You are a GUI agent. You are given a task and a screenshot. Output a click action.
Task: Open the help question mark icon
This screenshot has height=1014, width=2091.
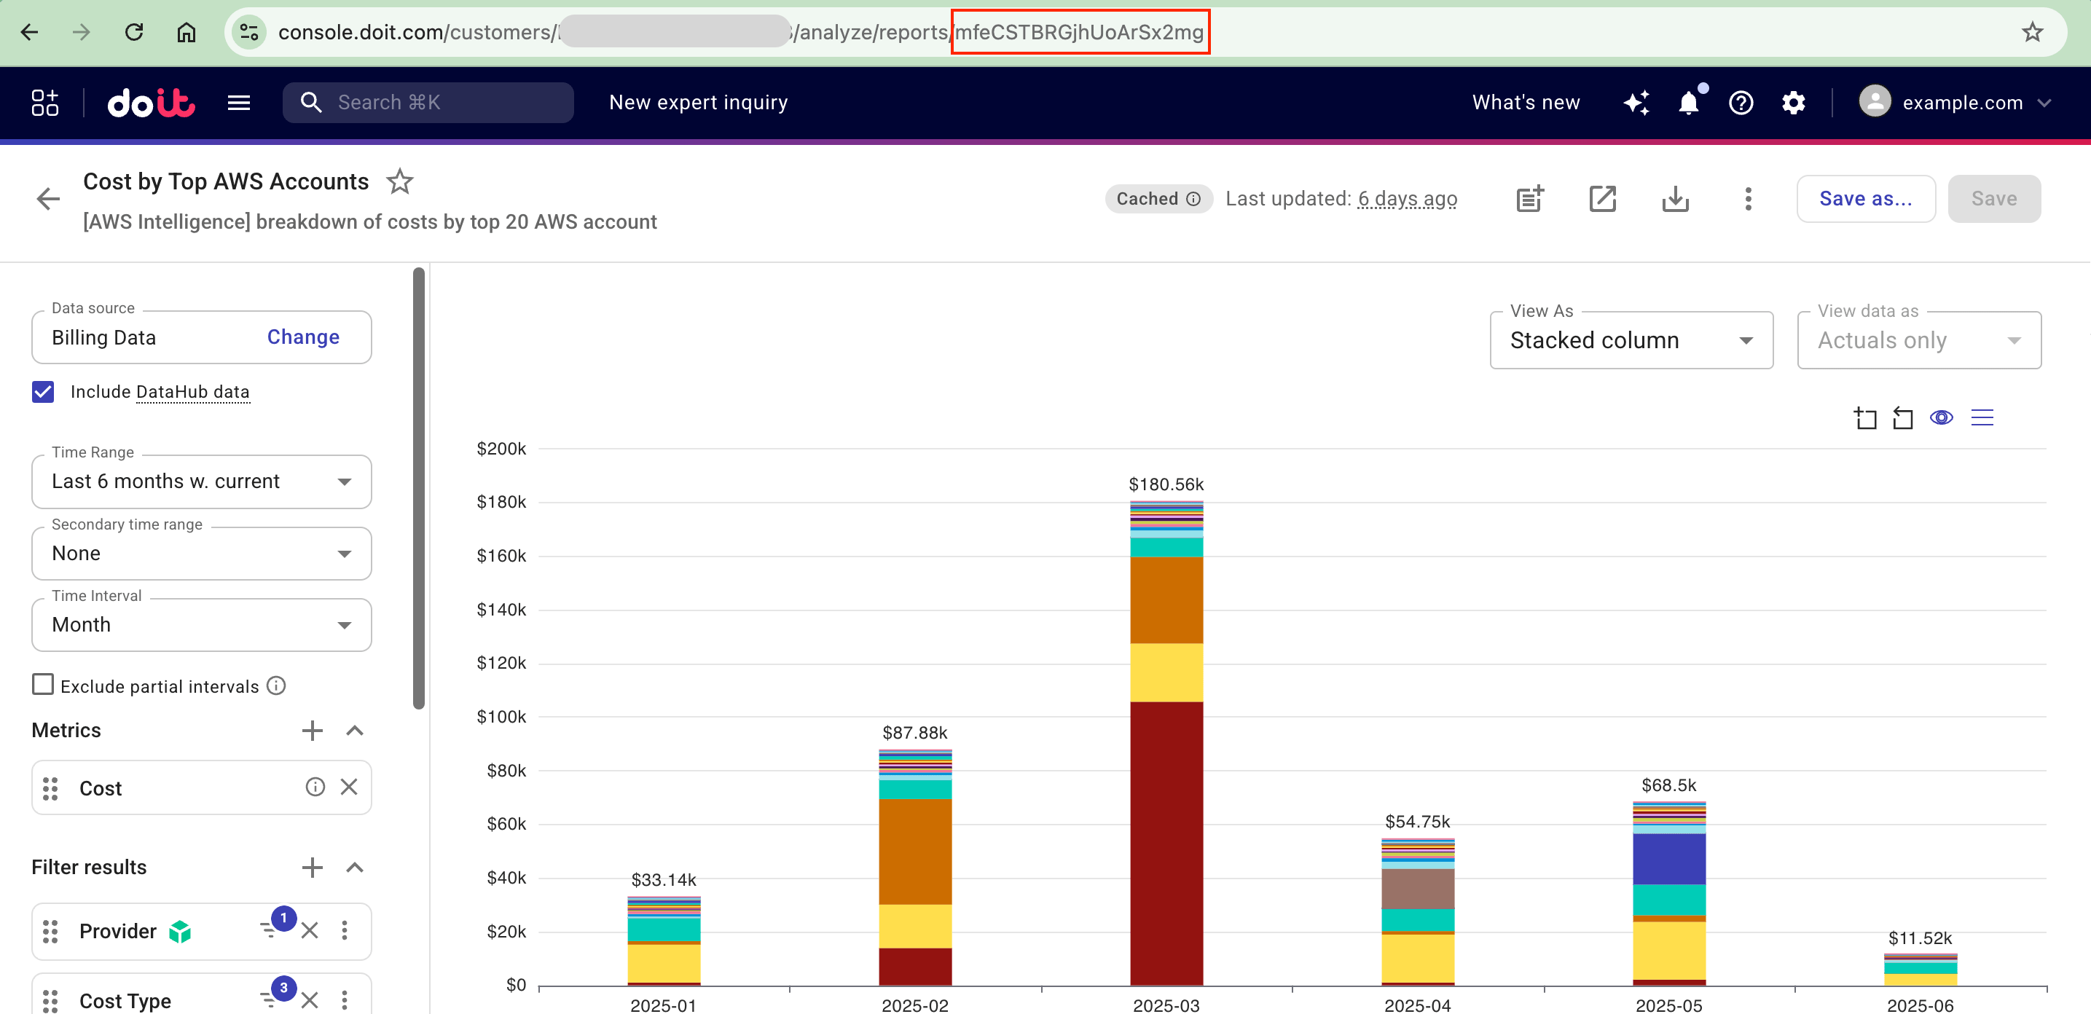click(x=1741, y=103)
